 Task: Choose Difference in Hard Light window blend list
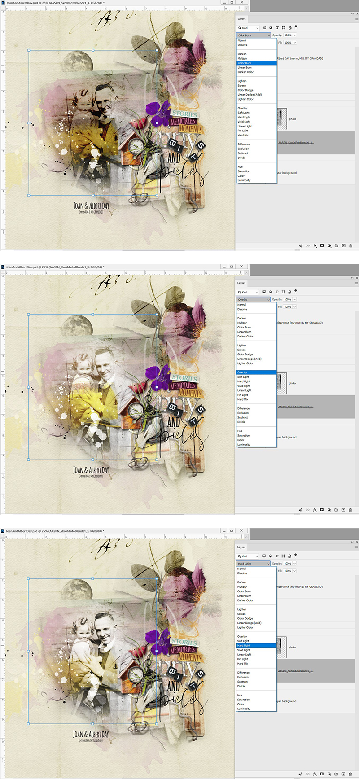click(257, 672)
